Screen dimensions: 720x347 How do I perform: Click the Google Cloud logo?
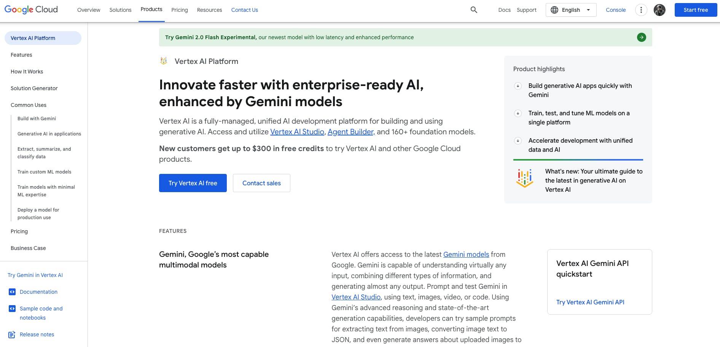[31, 10]
